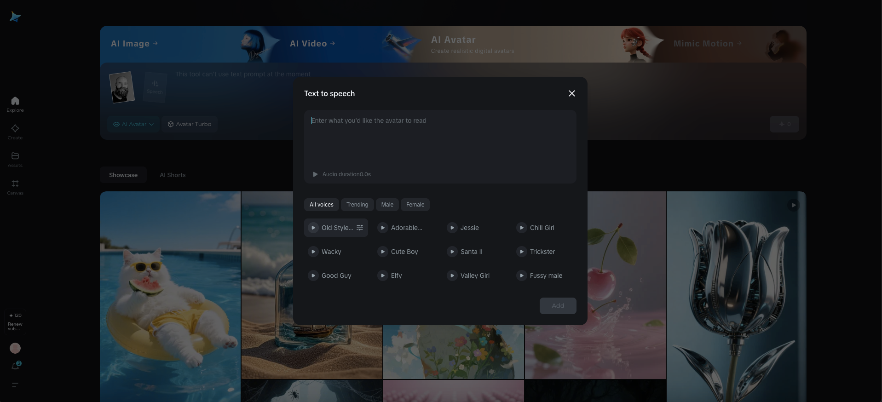Play preview of Santa II voice
Screen dimensions: 882x402
452,252
